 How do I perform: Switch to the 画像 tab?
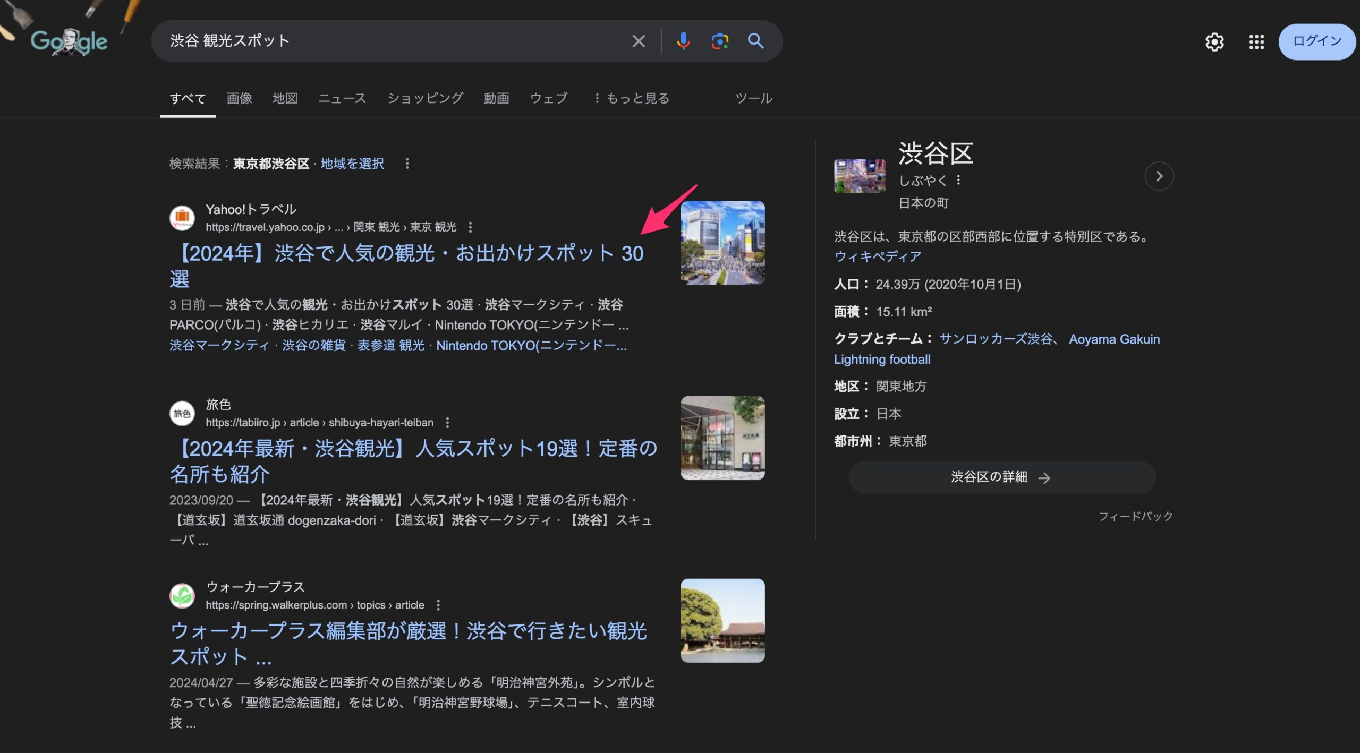point(240,98)
